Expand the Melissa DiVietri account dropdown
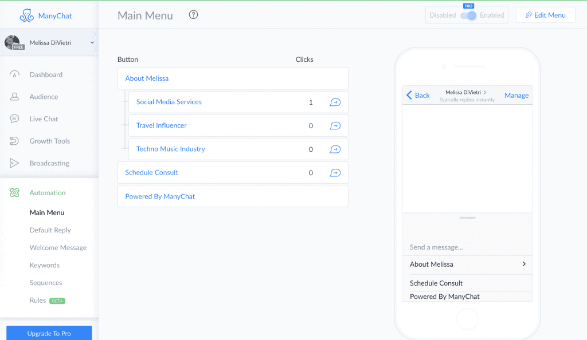This screenshot has height=340, width=587. click(92, 42)
